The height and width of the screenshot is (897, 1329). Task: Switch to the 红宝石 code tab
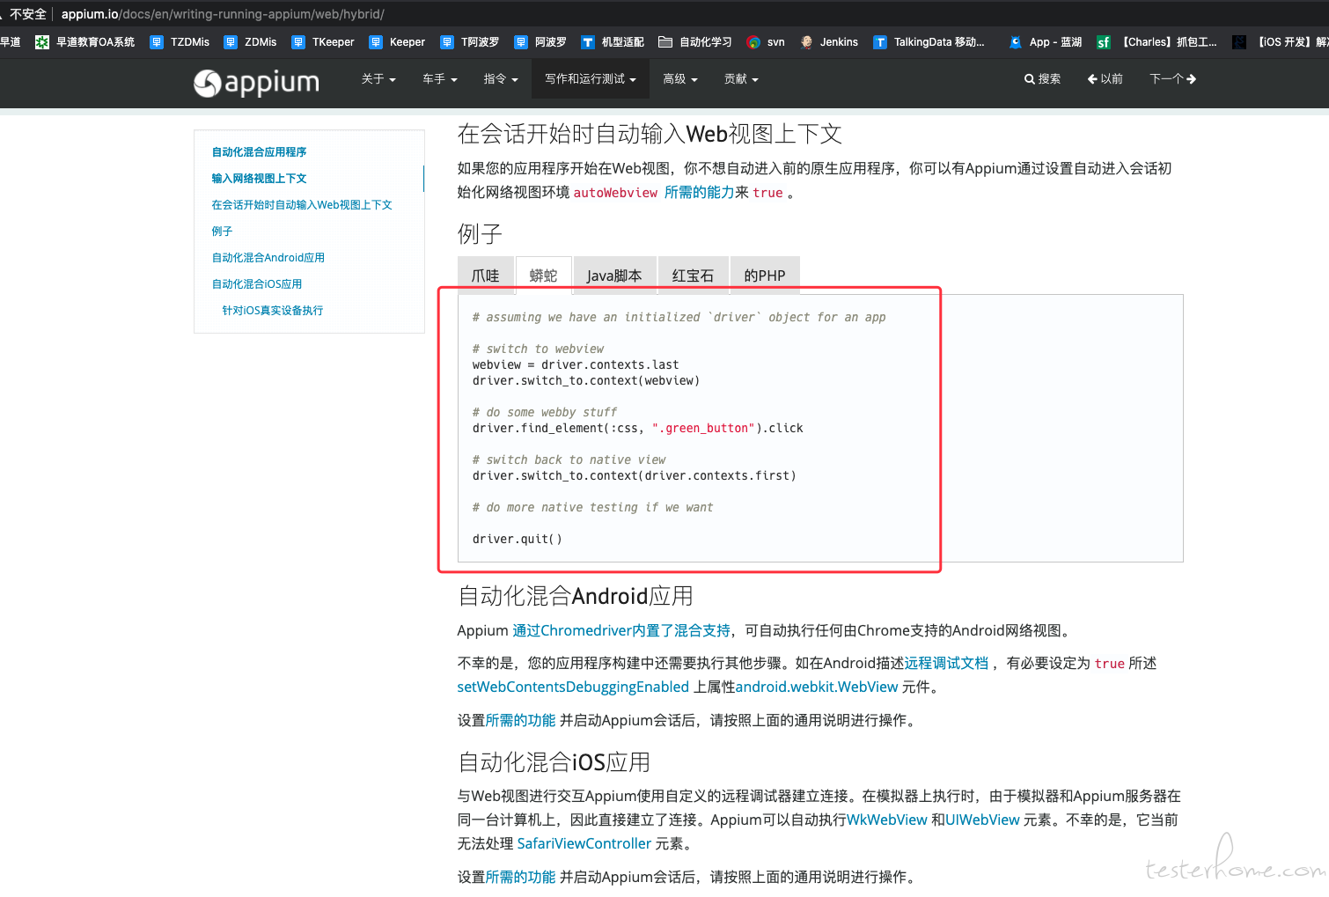click(x=694, y=276)
